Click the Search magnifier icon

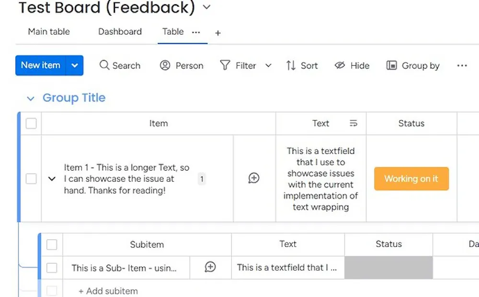point(104,66)
